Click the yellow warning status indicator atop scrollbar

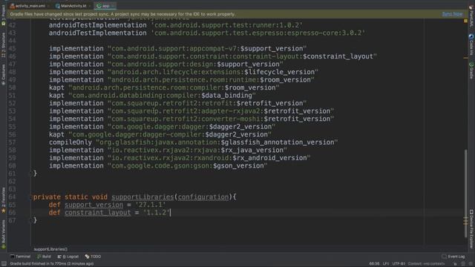465,21
